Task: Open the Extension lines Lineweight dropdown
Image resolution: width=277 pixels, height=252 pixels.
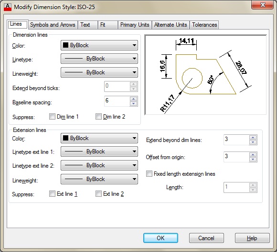Action: pyautogui.click(x=99, y=179)
